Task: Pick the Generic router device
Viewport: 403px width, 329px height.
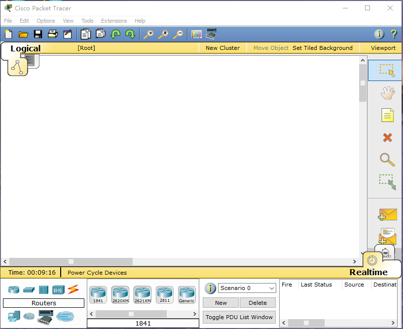Action: [x=186, y=295]
